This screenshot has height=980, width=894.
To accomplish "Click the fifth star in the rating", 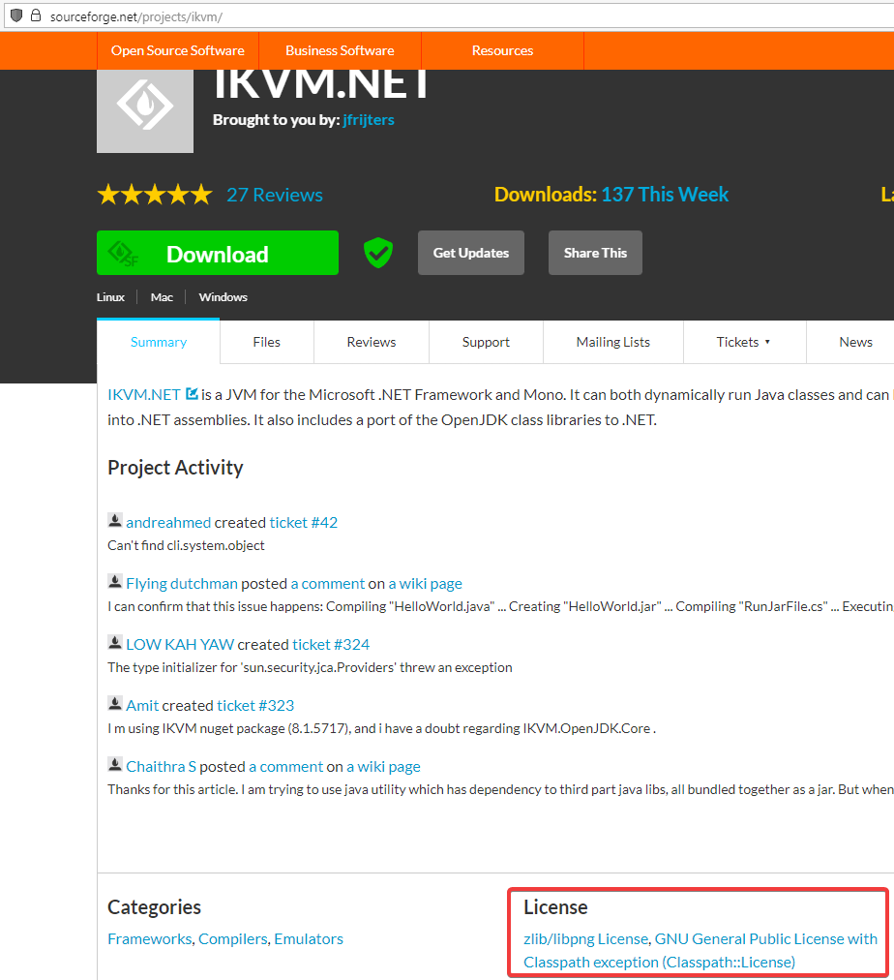I will [201, 194].
